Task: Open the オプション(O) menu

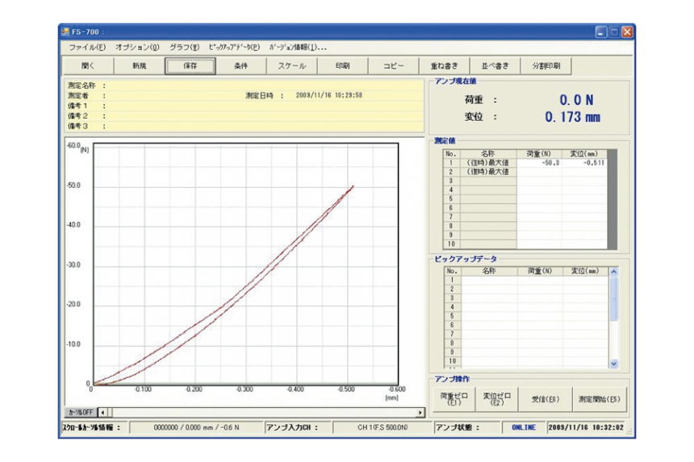Action: [x=137, y=48]
